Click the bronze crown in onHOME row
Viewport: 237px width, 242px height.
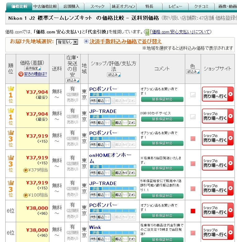pos(11,158)
